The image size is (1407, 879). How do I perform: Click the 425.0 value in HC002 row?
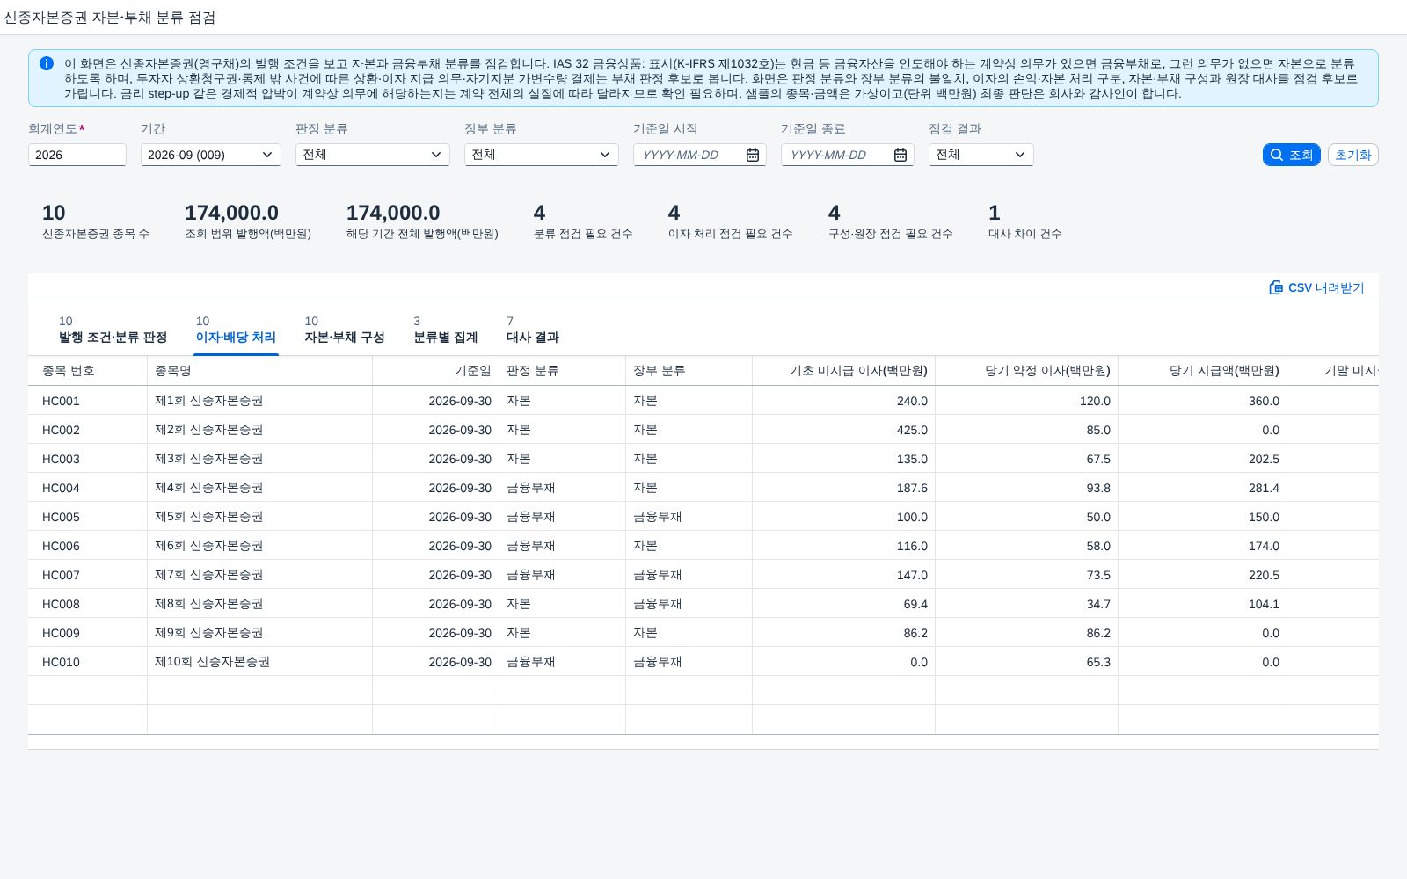tap(912, 430)
